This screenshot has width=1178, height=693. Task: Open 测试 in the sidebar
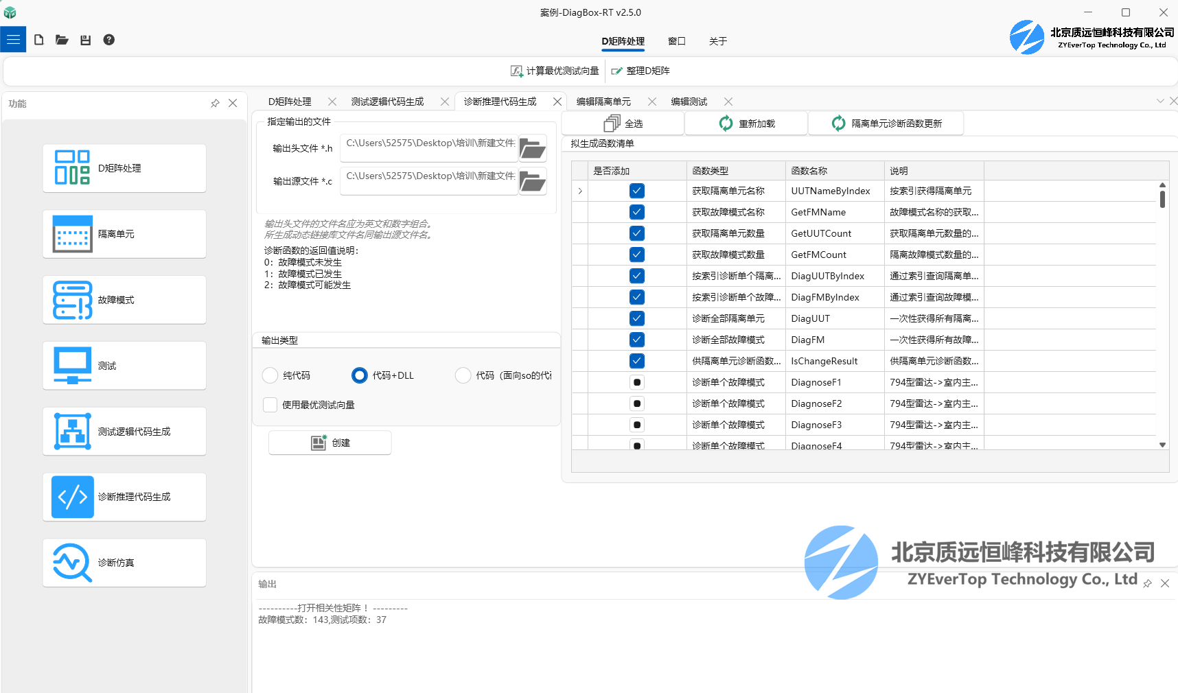124,366
